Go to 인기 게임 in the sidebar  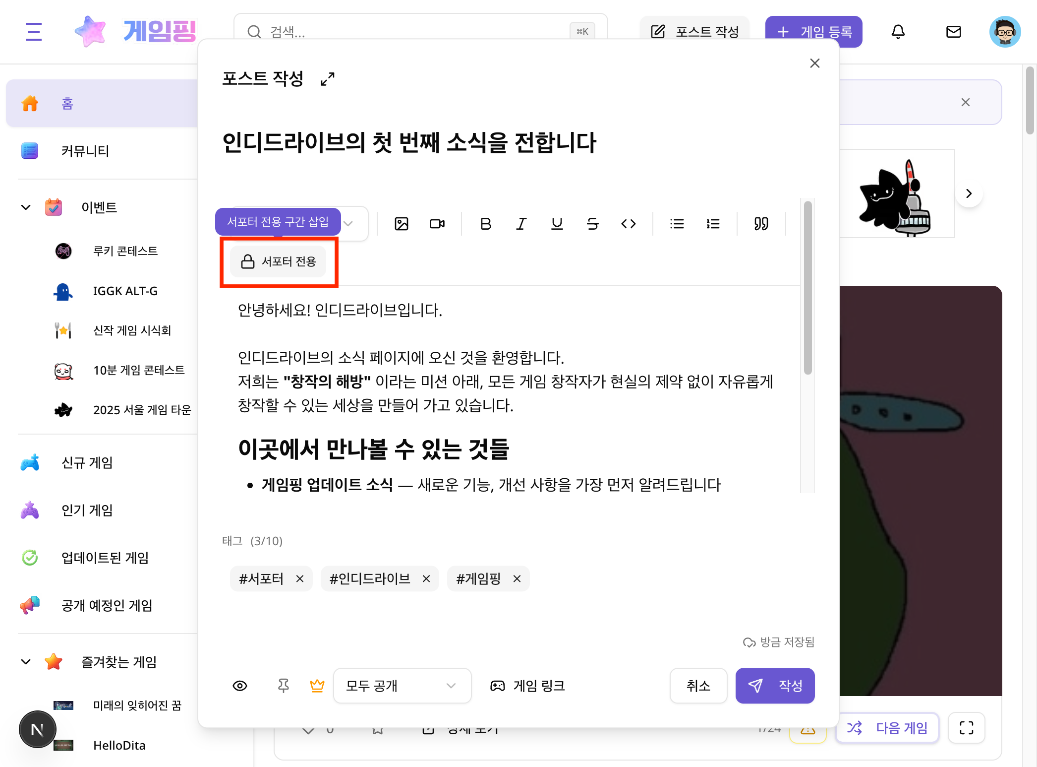[x=87, y=510]
